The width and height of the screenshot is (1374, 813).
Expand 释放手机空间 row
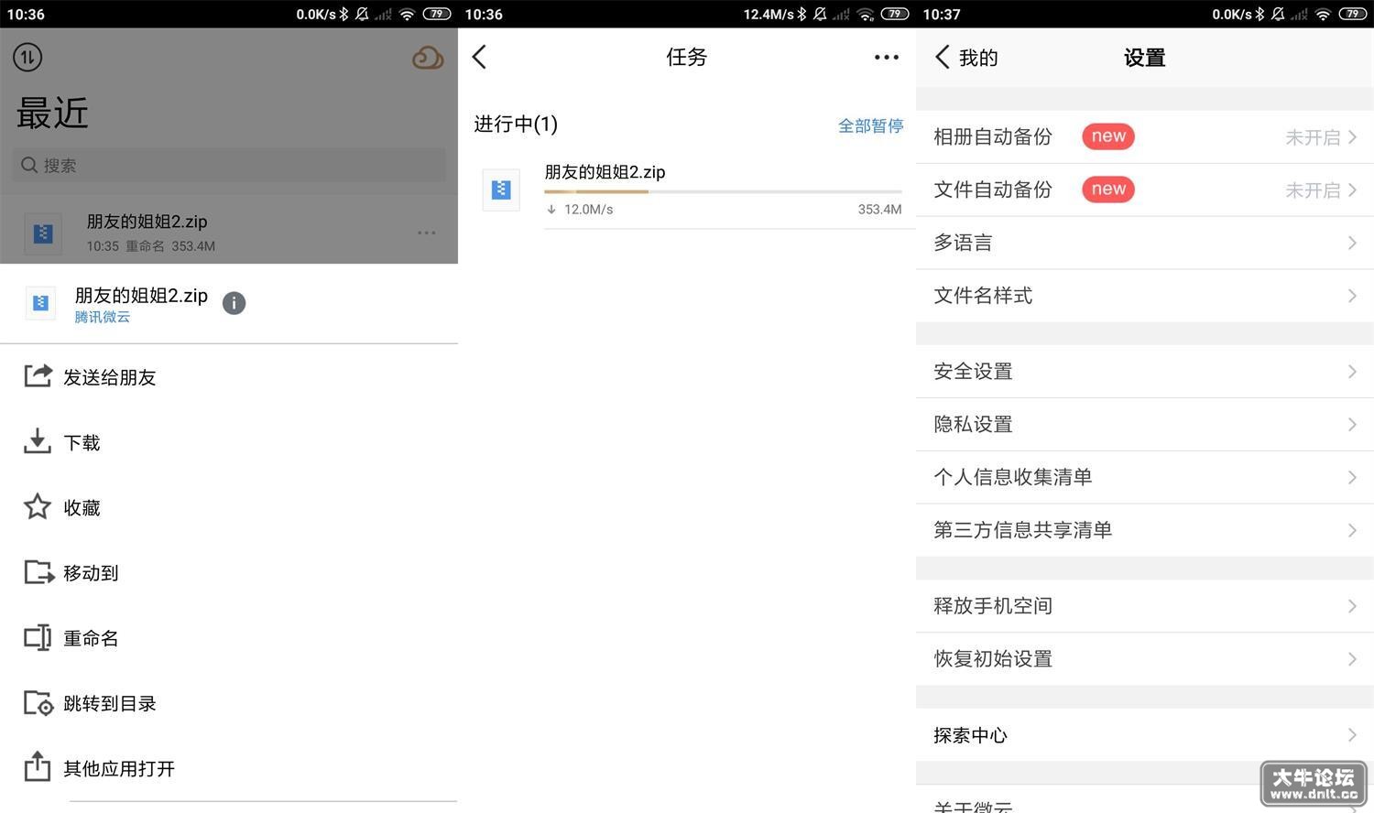click(x=1145, y=606)
